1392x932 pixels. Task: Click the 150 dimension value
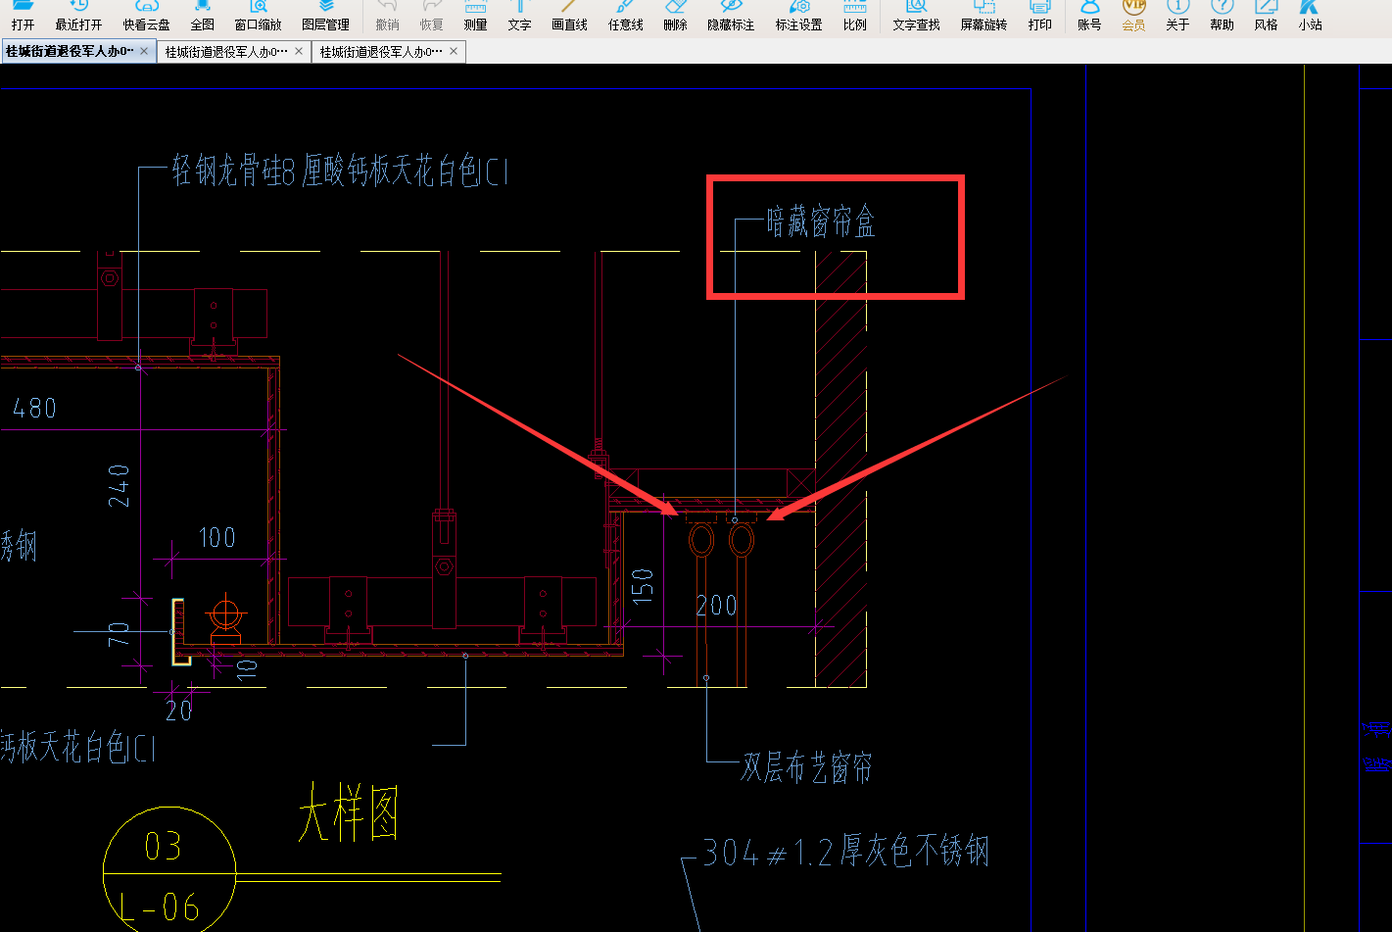coord(643,586)
